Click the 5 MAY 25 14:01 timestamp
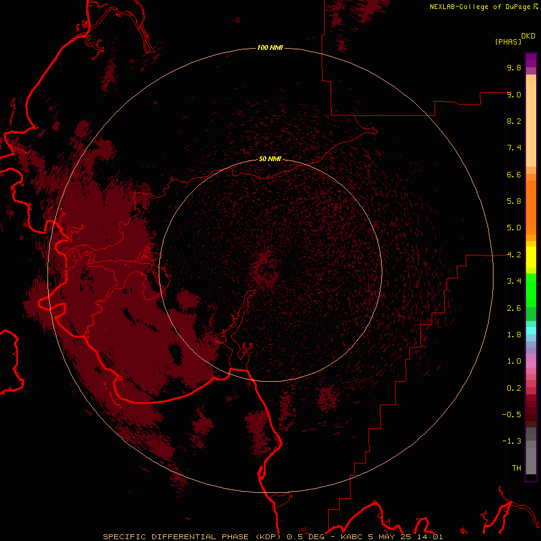 coord(405,537)
